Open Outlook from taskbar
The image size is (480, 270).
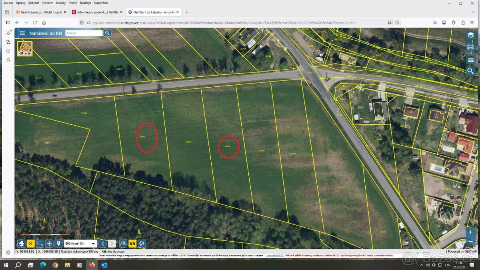point(104,265)
